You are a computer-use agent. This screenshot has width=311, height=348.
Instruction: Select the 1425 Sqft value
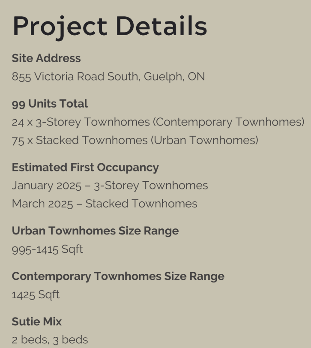pos(36,294)
